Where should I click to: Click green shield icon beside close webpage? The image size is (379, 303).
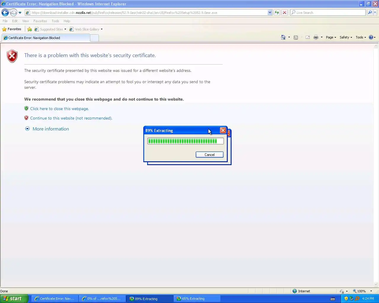coord(26,108)
